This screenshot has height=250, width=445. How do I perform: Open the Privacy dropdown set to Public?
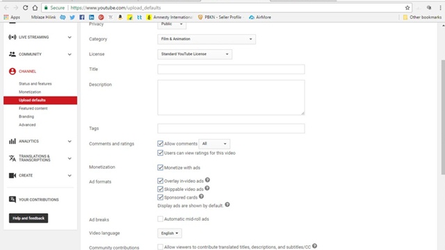click(172, 25)
